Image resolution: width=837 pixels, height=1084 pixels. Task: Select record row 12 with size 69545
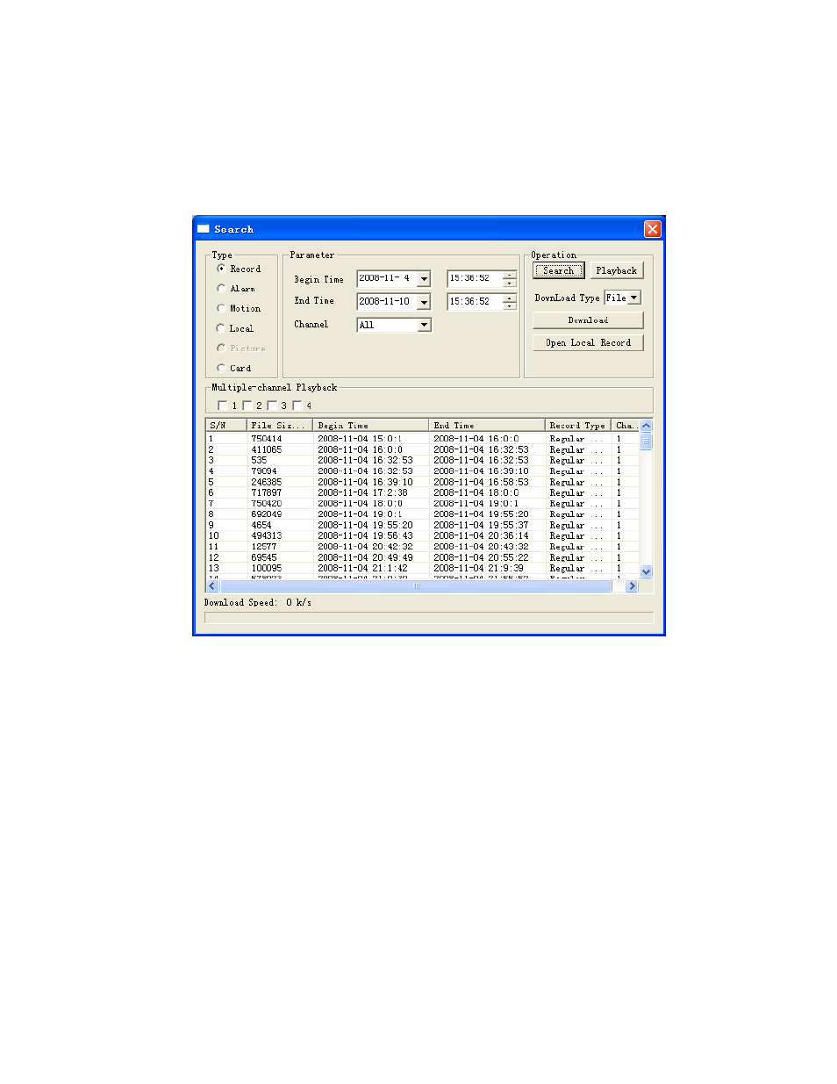[x=423, y=557]
